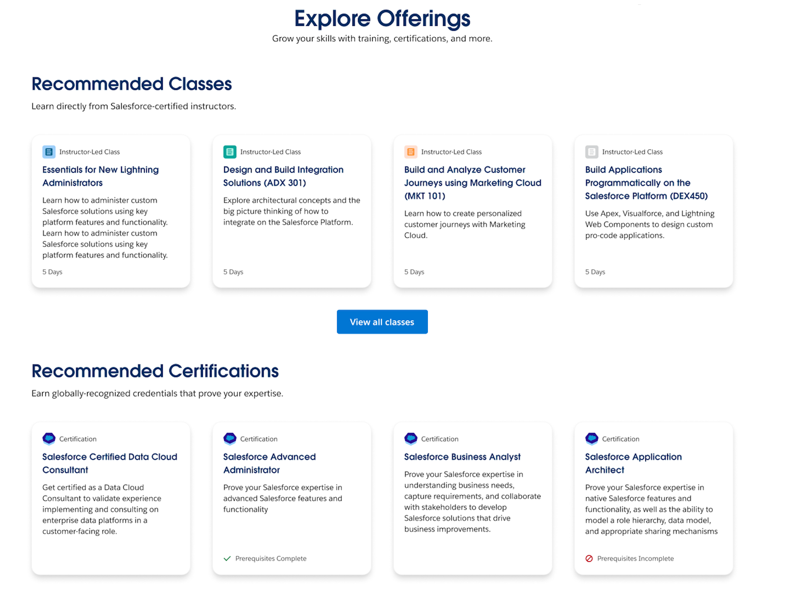Open Salesforce Business Analyst certification
786x594 pixels.
coord(462,457)
